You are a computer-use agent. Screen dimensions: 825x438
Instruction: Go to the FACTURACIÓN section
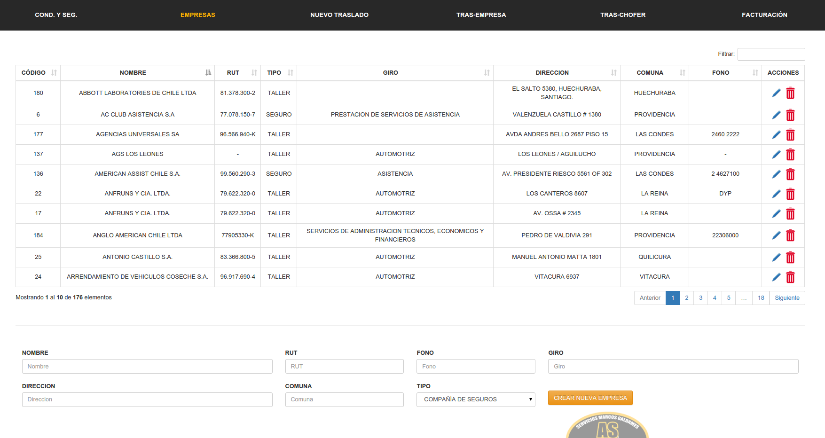(x=764, y=15)
